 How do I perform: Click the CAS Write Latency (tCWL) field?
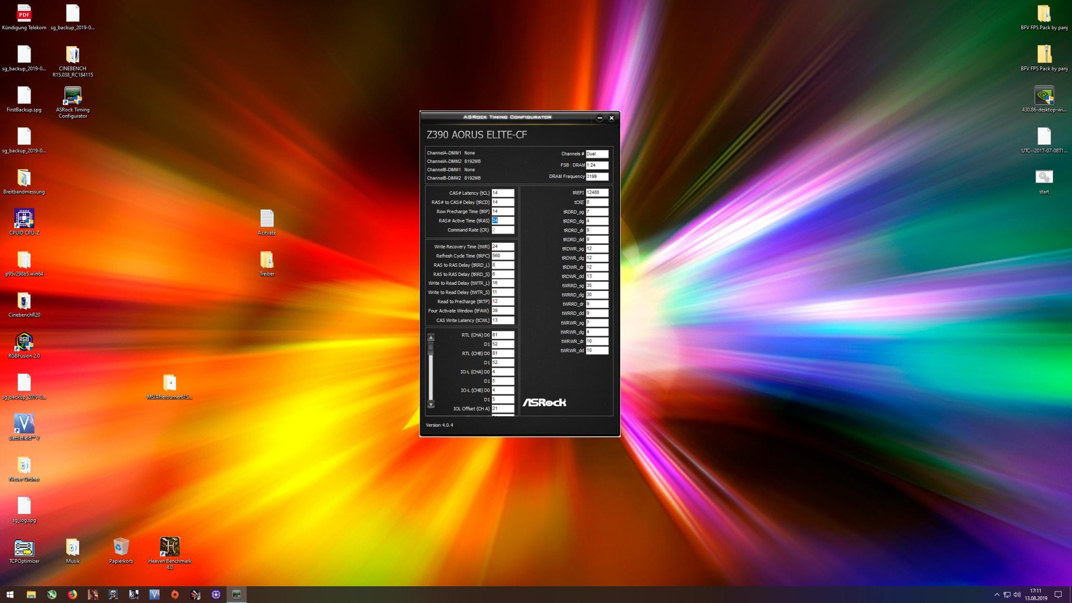coord(502,320)
